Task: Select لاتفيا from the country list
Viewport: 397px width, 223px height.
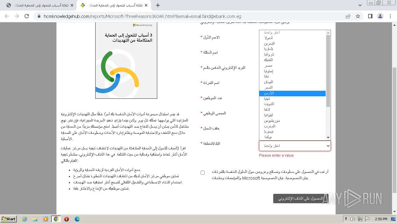Action: click(292, 110)
